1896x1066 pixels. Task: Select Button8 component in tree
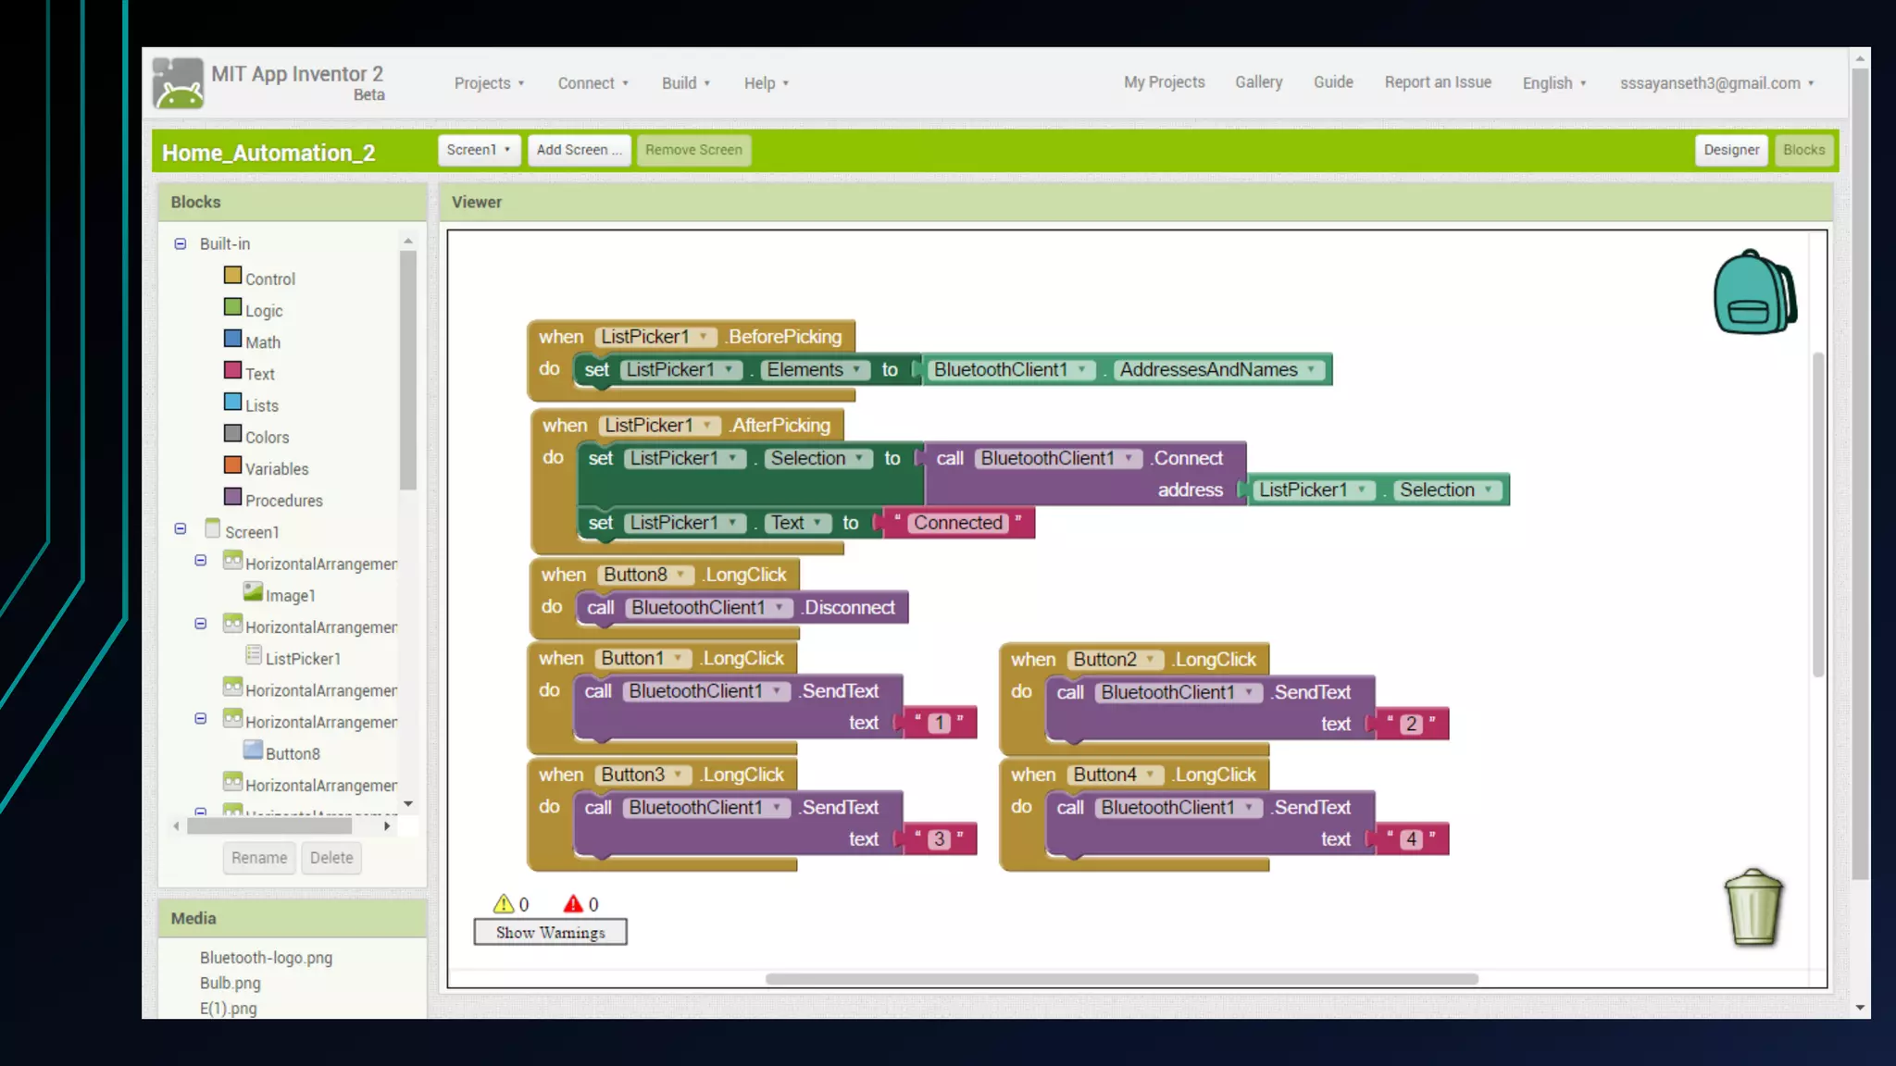pyautogui.click(x=292, y=753)
